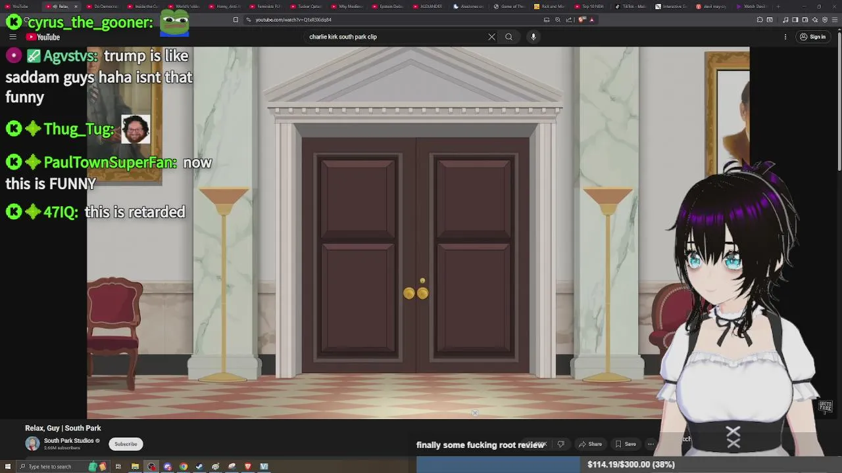Open Brave VPN shield icon
The height and width of the screenshot is (473, 842).
pyautogui.click(x=825, y=20)
